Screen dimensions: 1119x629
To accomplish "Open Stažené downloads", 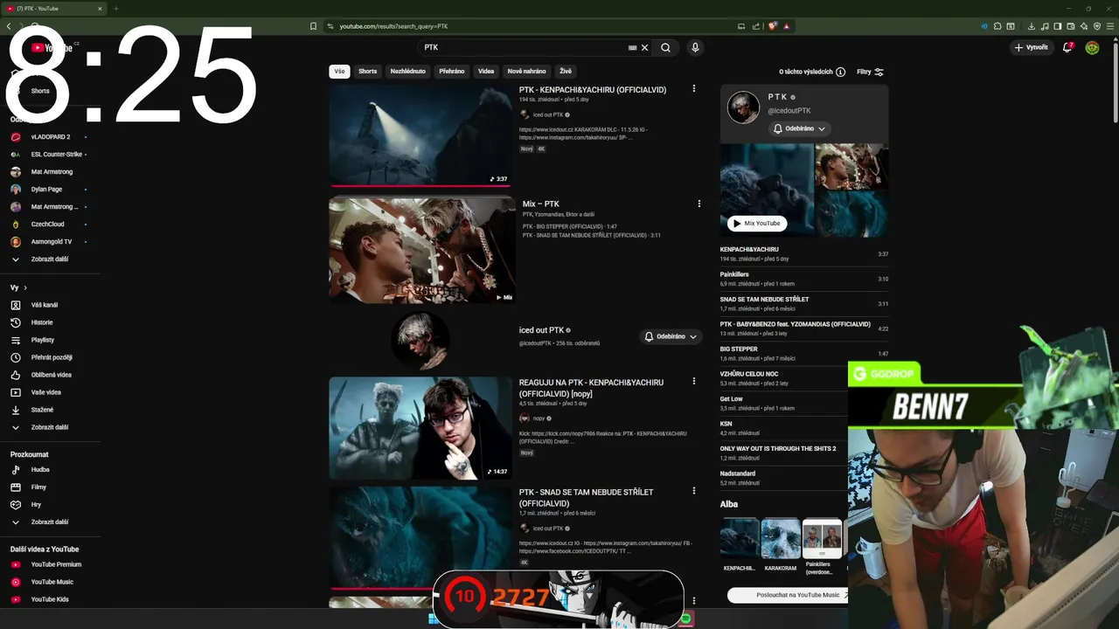I will coord(42,410).
